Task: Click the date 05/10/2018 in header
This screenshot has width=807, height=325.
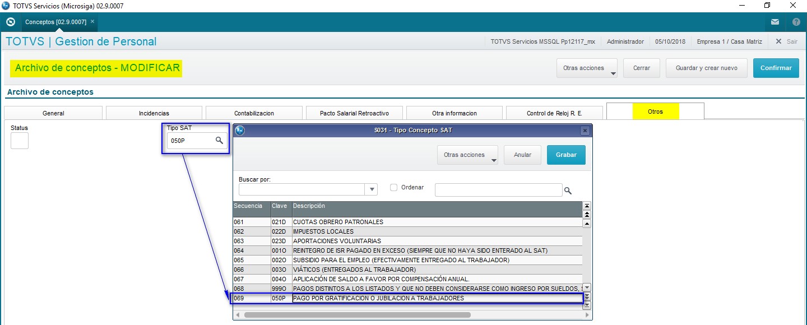Action: [670, 41]
